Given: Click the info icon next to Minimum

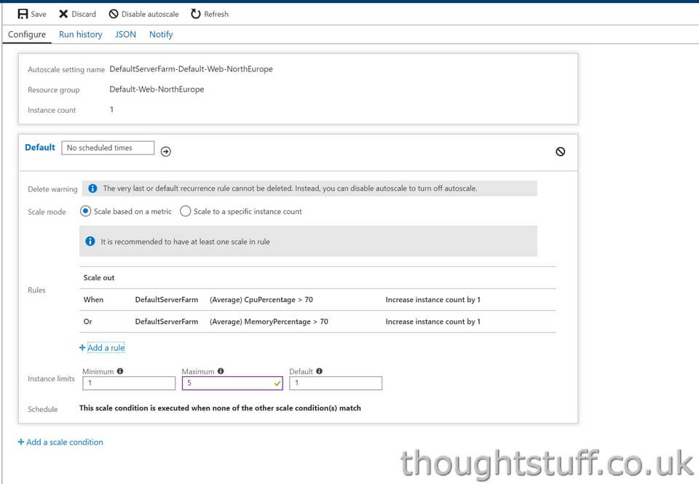Looking at the screenshot, I should coord(120,370).
